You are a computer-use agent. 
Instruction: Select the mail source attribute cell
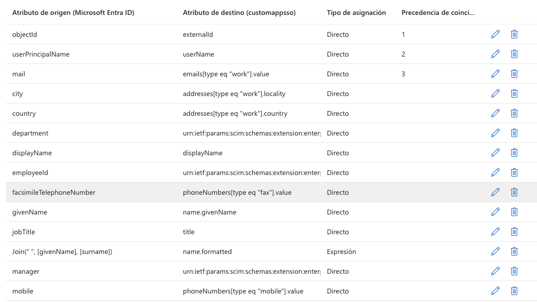[x=19, y=74]
